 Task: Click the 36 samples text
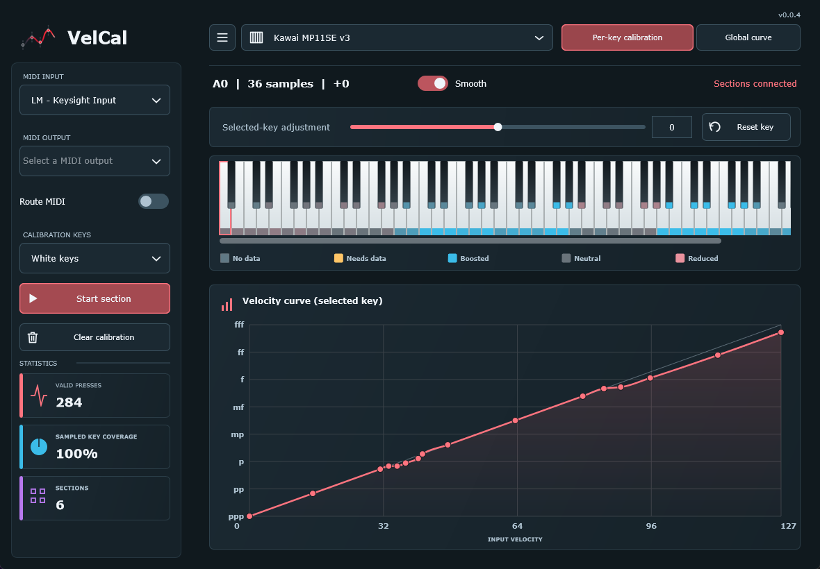point(280,83)
